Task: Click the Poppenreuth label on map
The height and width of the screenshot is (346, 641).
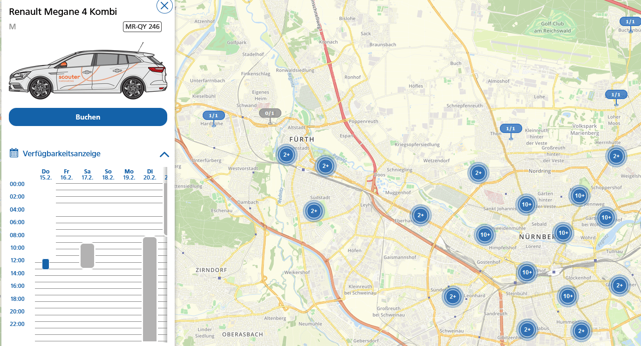Action: 364,121
